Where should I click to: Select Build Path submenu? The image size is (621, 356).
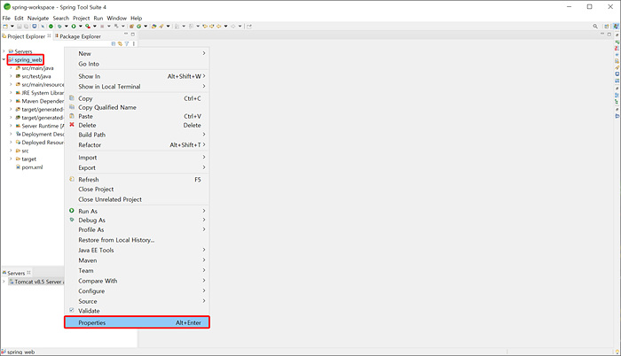pos(137,135)
